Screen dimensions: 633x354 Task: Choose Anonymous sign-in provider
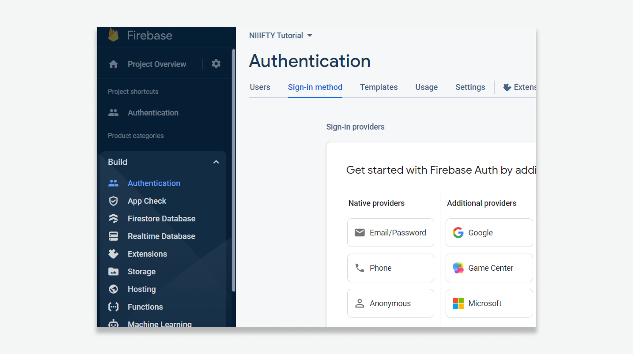(390, 303)
